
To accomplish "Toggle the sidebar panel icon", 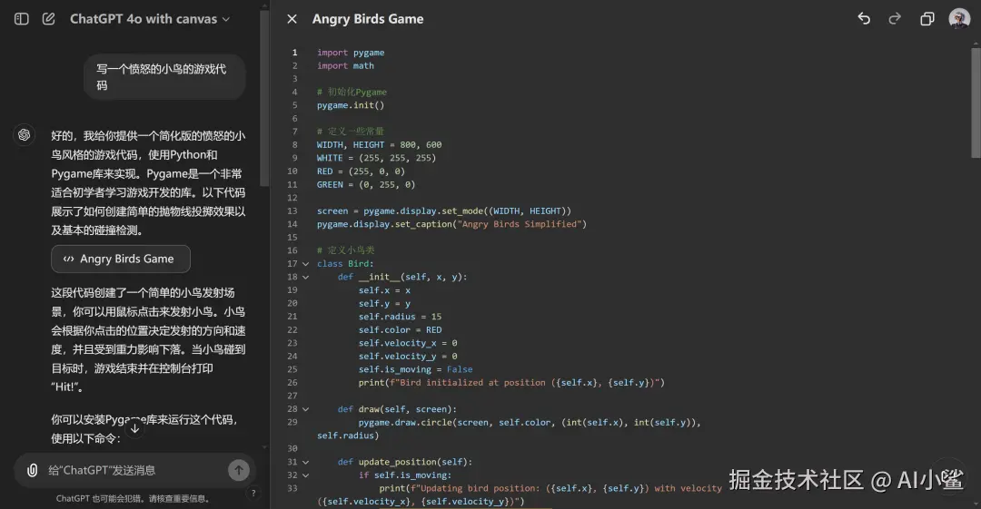I will click(21, 19).
